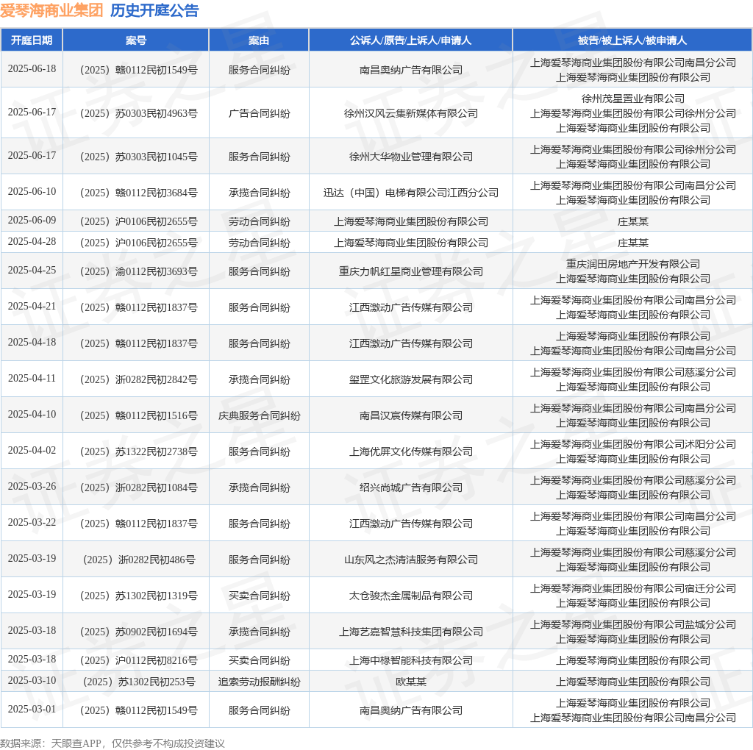
Task: Click the 追索劳动报酬纠纷 cause cell
Action: point(260,682)
